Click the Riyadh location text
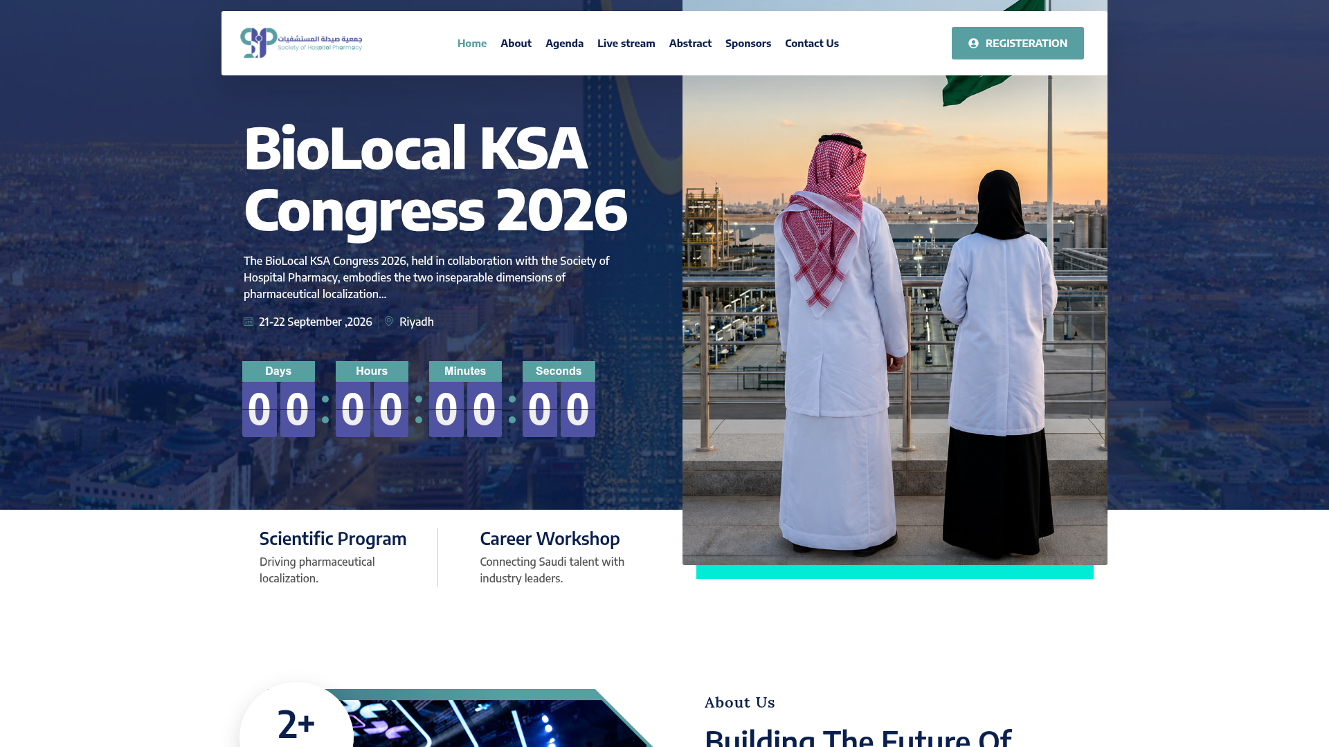Screen dimensions: 1329x747 click(417, 322)
